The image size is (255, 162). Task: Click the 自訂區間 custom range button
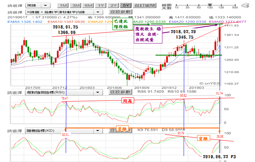tap(145, 5)
